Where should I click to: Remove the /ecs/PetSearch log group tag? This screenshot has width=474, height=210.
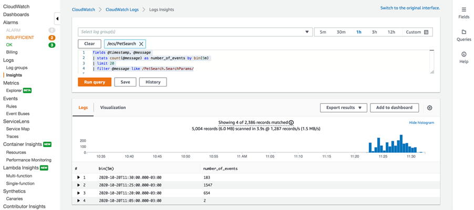click(141, 44)
